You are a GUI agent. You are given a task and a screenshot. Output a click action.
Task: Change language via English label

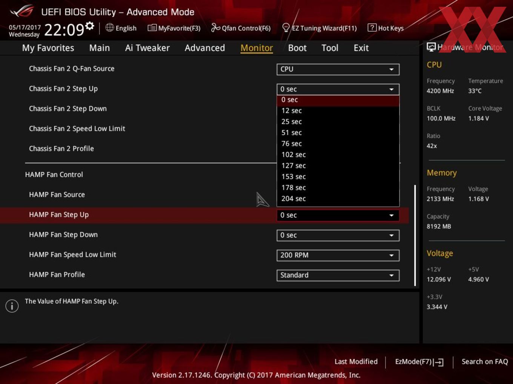[x=126, y=28]
